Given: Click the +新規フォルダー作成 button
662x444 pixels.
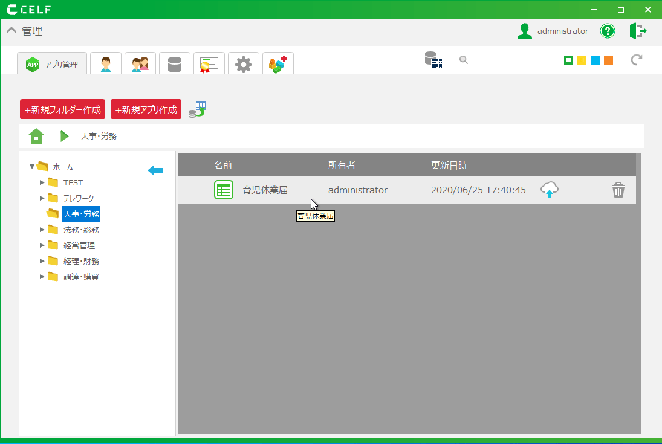Looking at the screenshot, I should click(63, 109).
